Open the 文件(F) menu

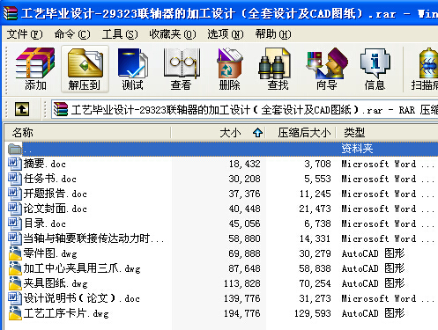(x=25, y=34)
